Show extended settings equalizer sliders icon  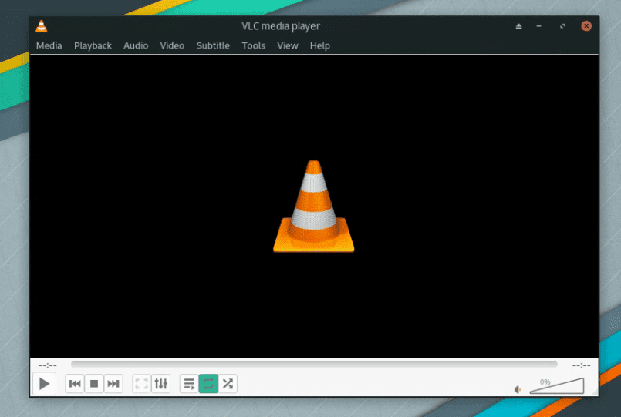(x=160, y=383)
